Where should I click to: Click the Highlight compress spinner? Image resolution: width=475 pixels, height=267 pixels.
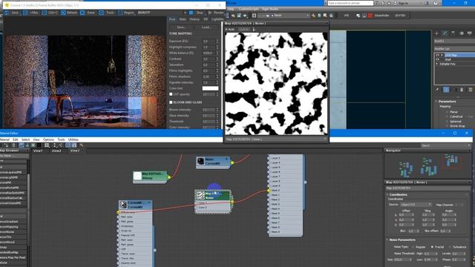(217, 47)
